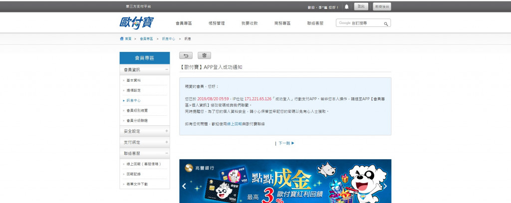Image resolution: width=511 pixels, height=203 pixels.
Task: Open 會員級別總覽 in the sidebar
Action: (x=137, y=111)
